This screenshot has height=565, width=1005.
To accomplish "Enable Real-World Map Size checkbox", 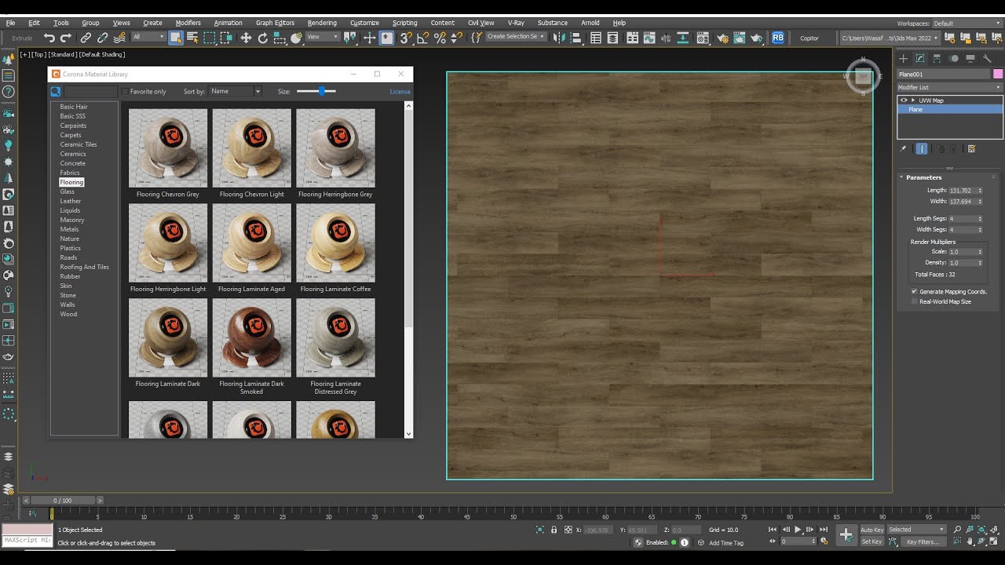I will pos(914,301).
